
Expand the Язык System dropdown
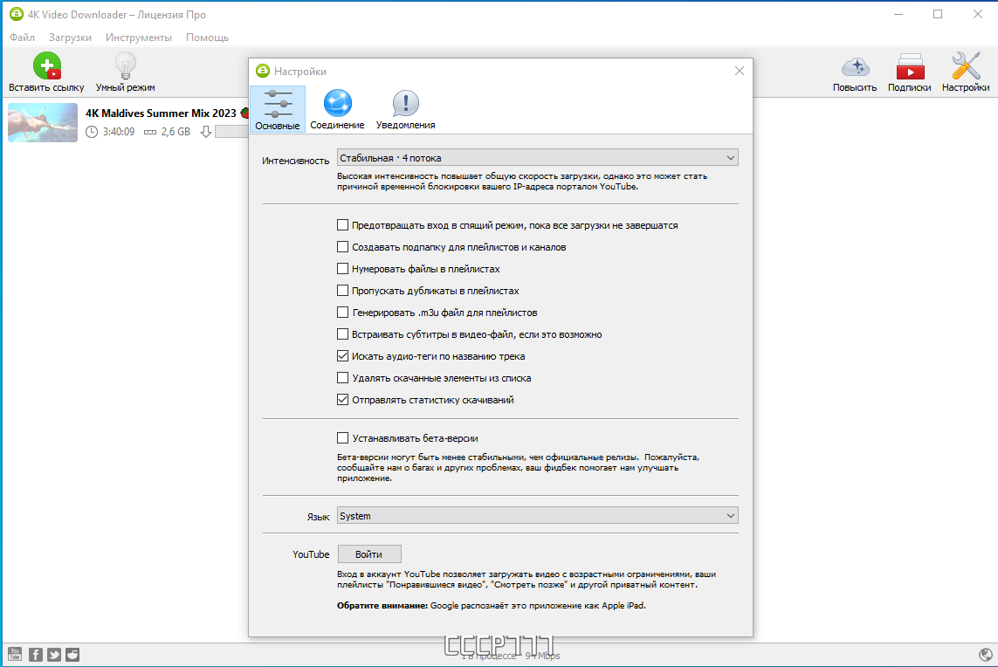point(537,515)
